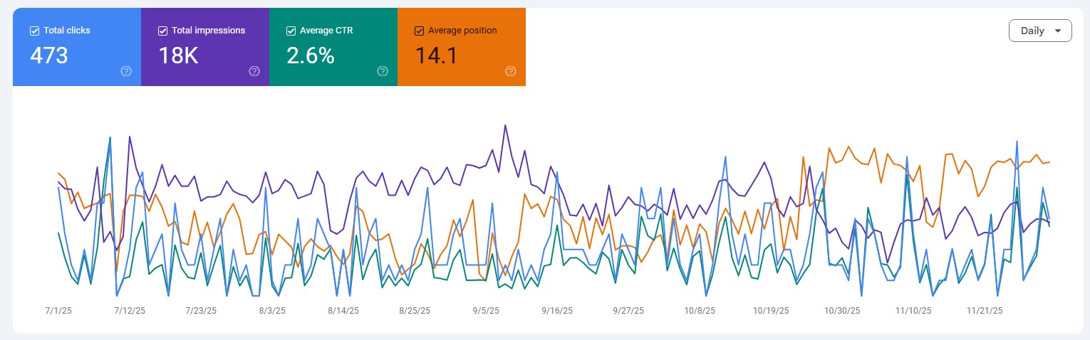1090x340 pixels.
Task: Click the 9/27/25 date axis label
Action: 628,311
